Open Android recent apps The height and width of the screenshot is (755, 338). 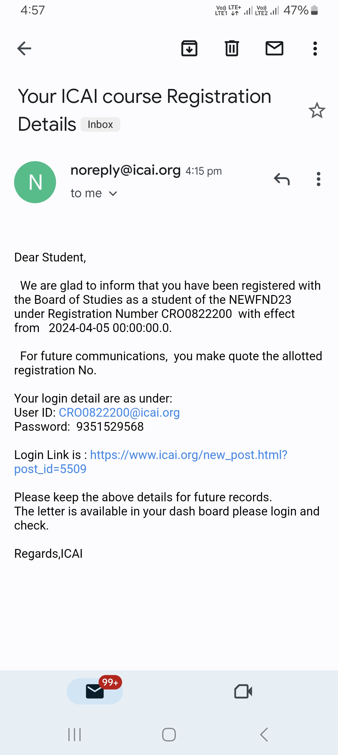(74, 735)
